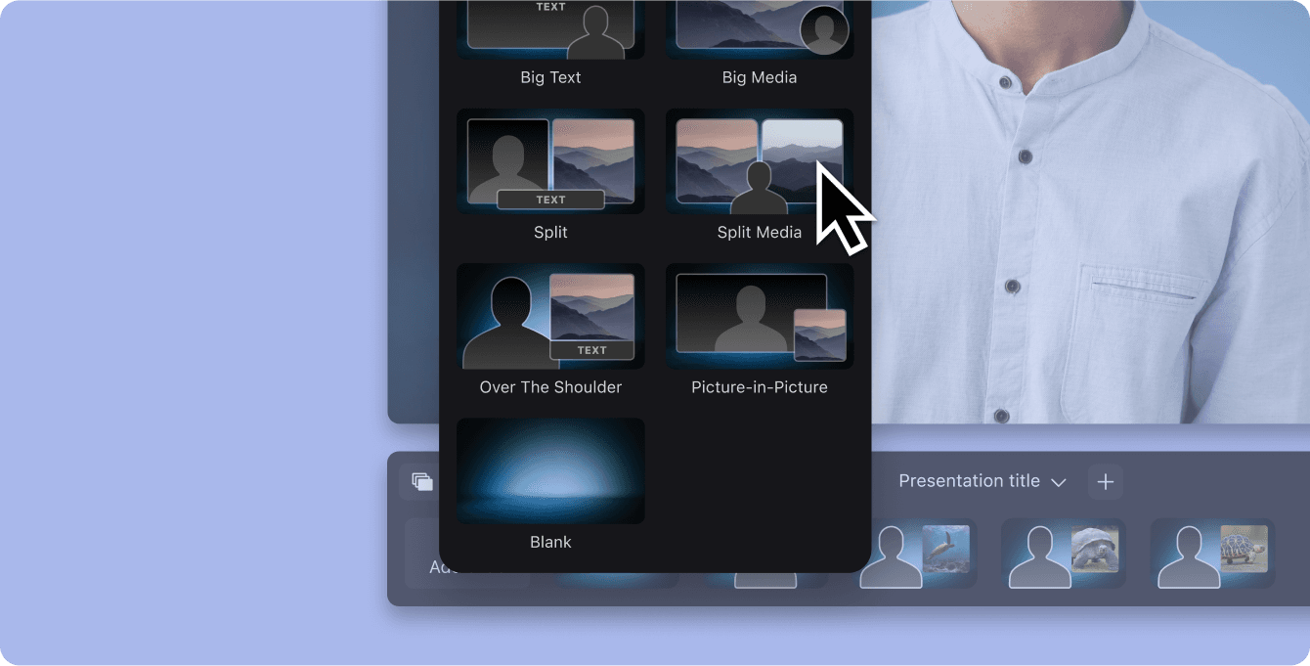This screenshot has width=1310, height=666.
Task: Select the Big Text layout
Action: (550, 29)
